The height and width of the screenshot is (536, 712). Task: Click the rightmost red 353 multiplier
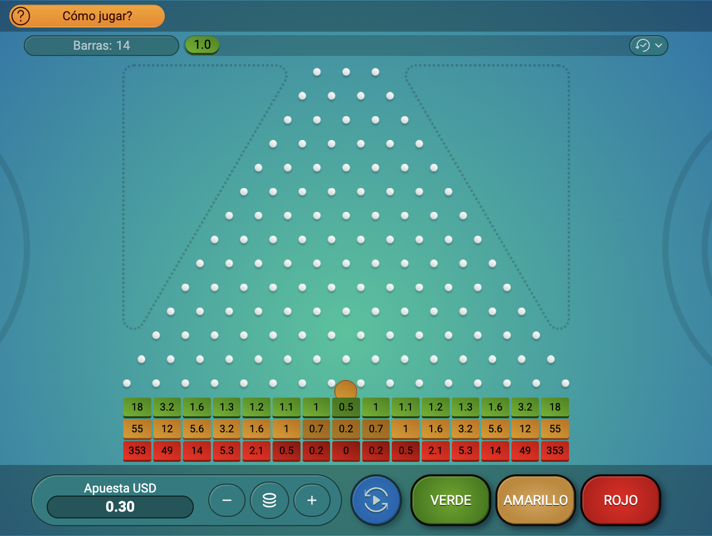click(x=555, y=451)
